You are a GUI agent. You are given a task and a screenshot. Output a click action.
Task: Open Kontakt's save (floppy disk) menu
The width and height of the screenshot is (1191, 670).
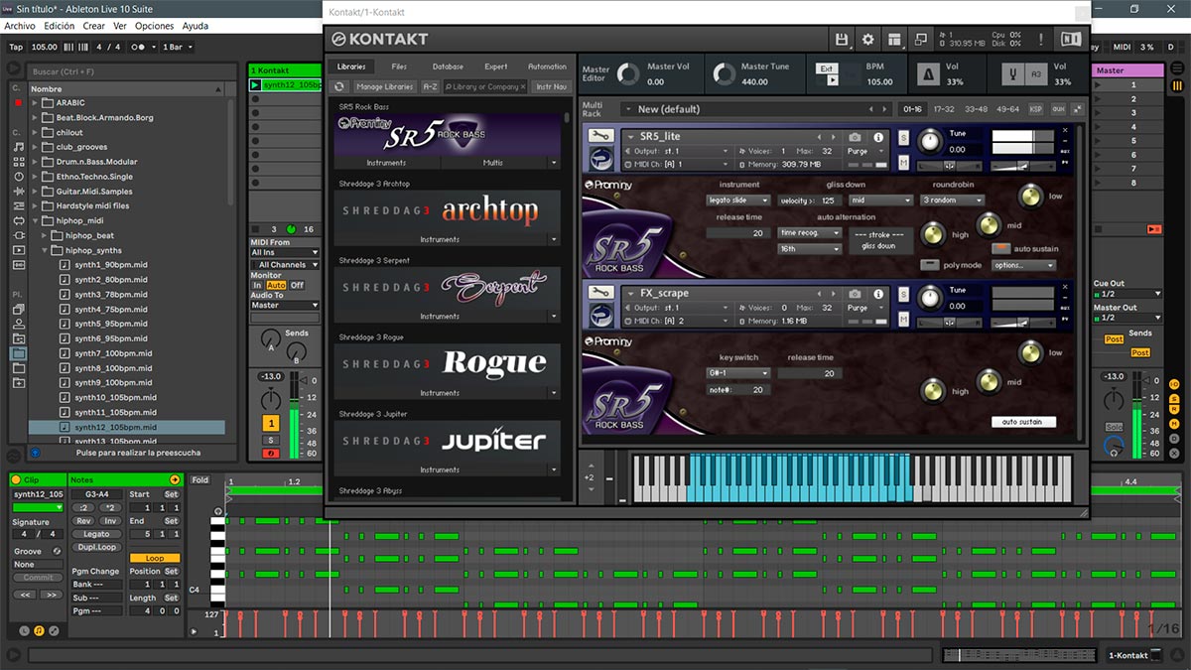(x=842, y=39)
